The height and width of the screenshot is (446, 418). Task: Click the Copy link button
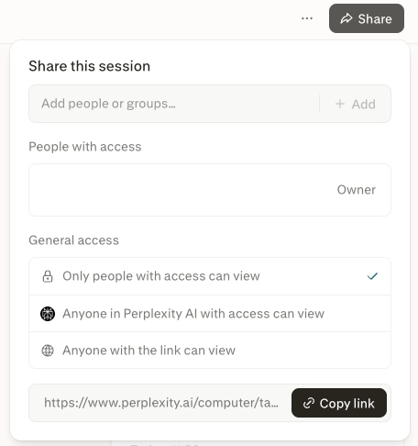coord(339,403)
